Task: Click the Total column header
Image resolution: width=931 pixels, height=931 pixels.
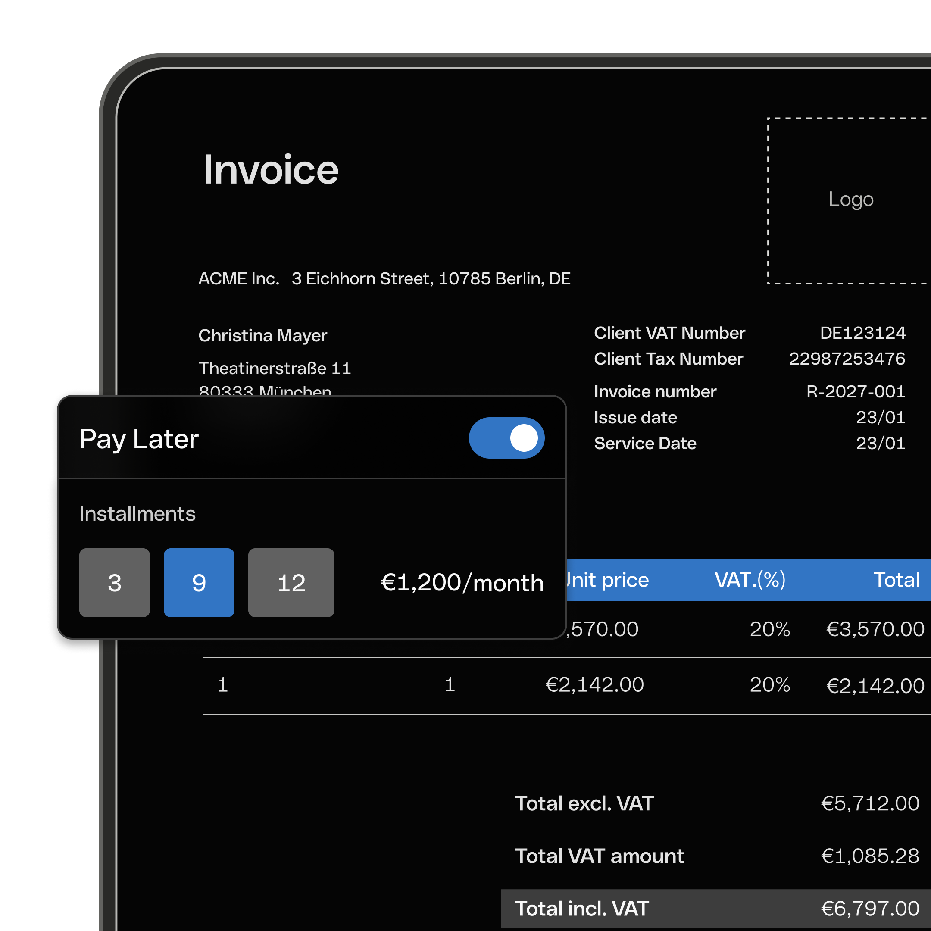Action: click(x=897, y=580)
